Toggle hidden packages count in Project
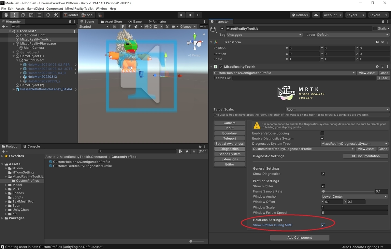391x249 pixels. 202,151
